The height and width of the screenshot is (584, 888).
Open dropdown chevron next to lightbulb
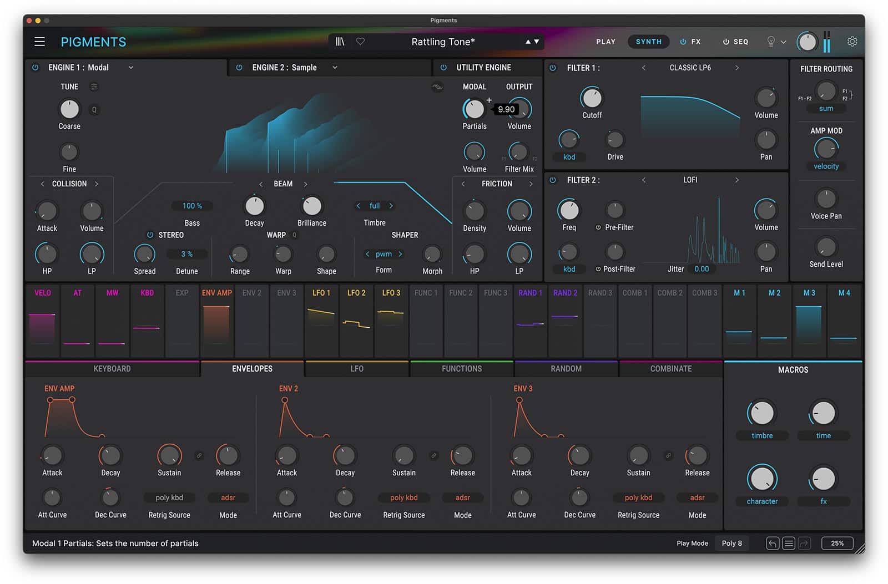784,42
